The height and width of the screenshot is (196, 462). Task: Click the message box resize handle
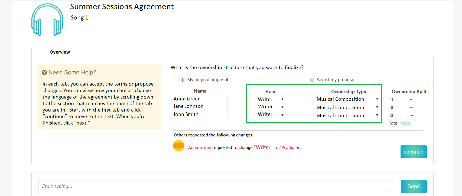(392, 191)
